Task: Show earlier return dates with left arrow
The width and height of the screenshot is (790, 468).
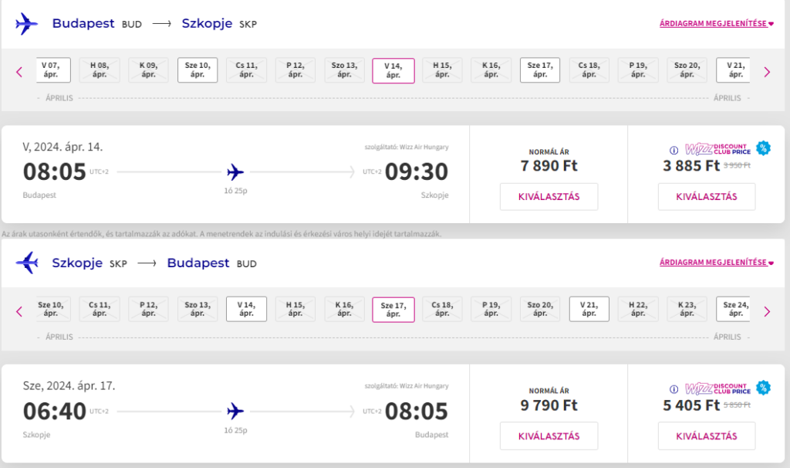Action: point(20,311)
